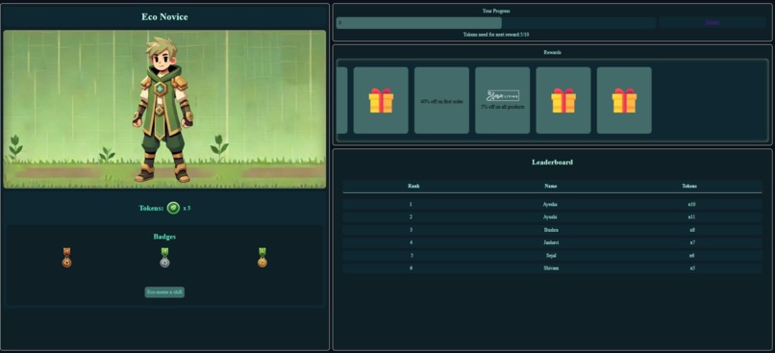The width and height of the screenshot is (775, 353).
Task: Click the x5 token count for Shivam
Action: point(692,268)
